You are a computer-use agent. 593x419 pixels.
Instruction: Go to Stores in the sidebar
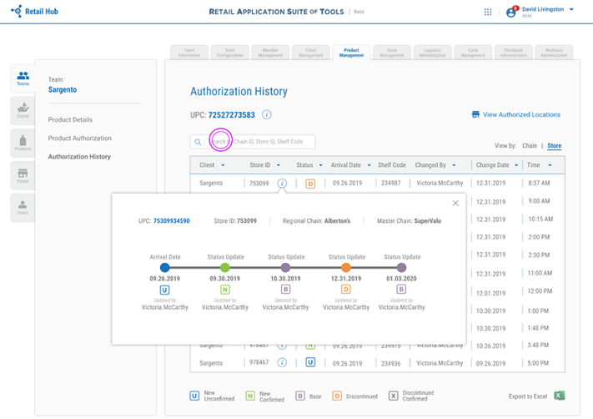[23, 175]
